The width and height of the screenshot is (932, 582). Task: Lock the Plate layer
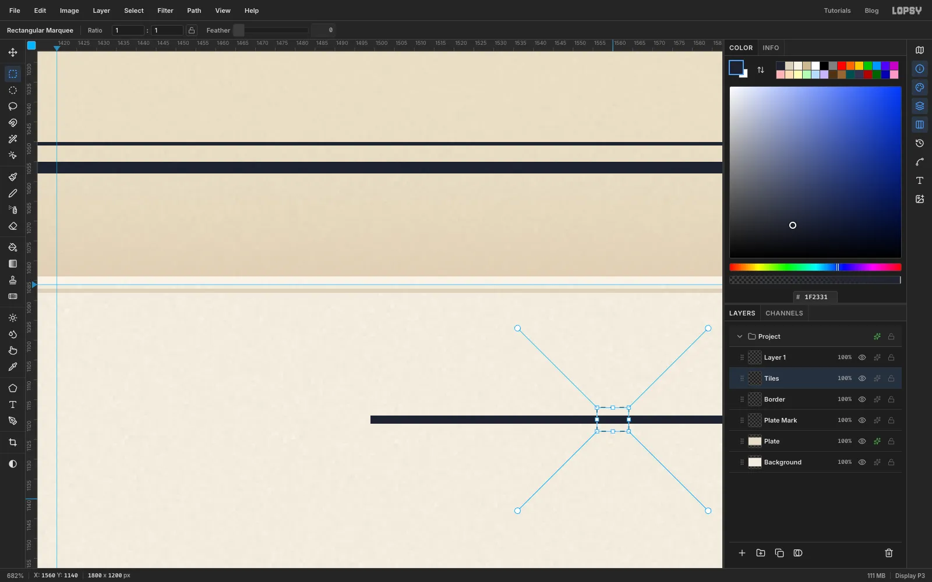pyautogui.click(x=891, y=441)
